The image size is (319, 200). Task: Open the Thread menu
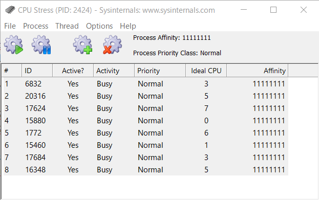coord(67,26)
